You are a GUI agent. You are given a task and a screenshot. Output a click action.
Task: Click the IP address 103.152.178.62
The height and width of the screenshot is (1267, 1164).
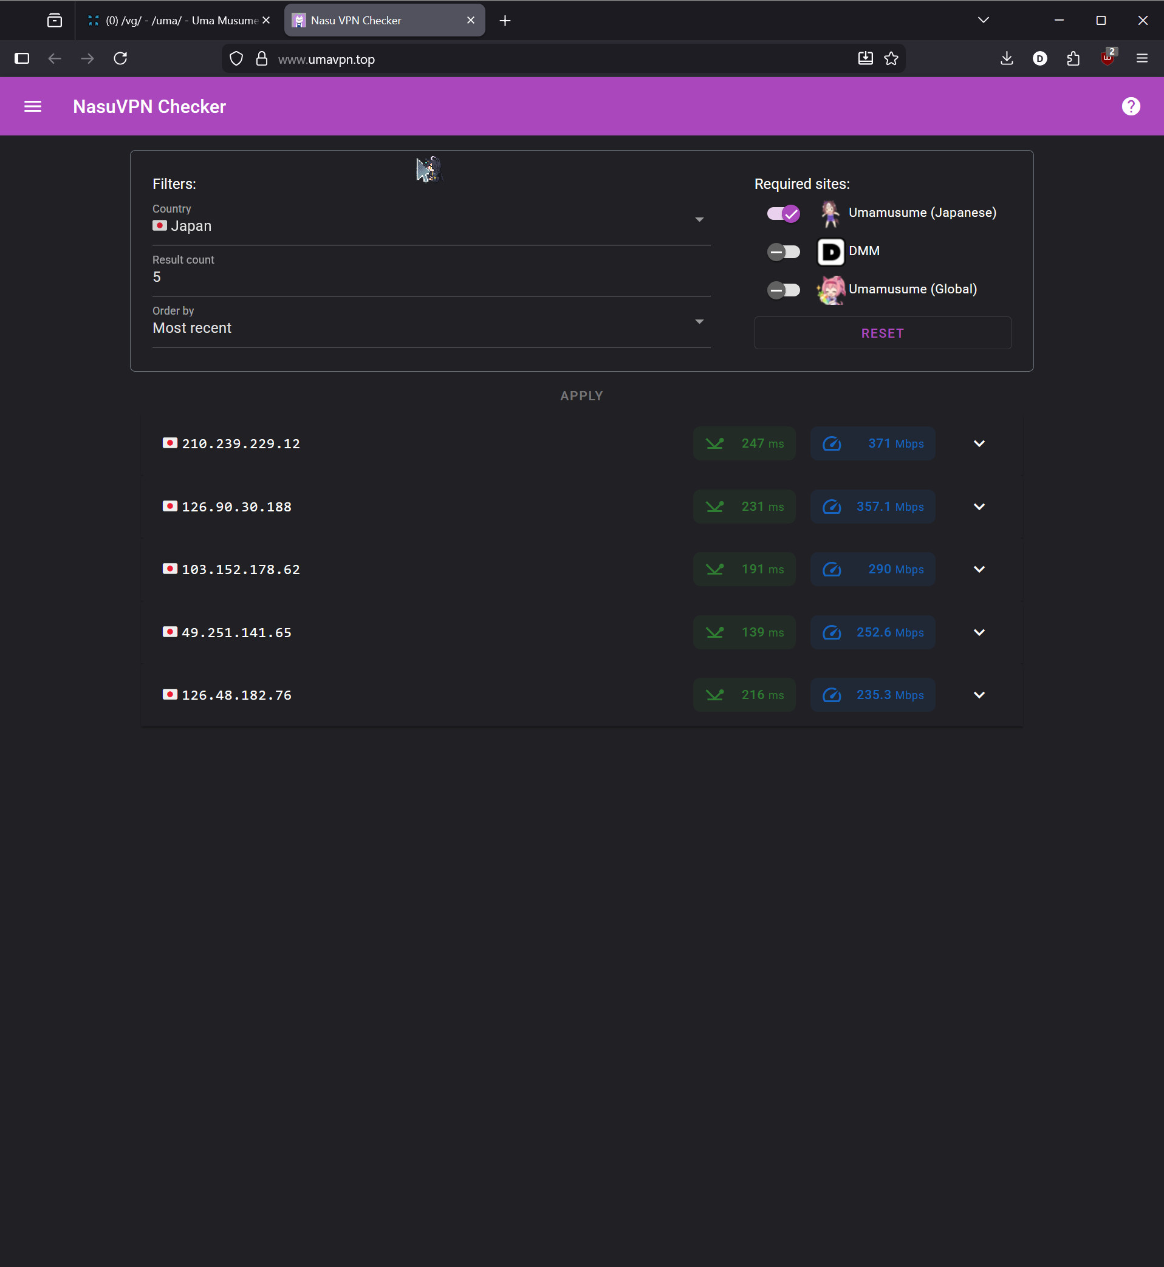click(x=241, y=569)
